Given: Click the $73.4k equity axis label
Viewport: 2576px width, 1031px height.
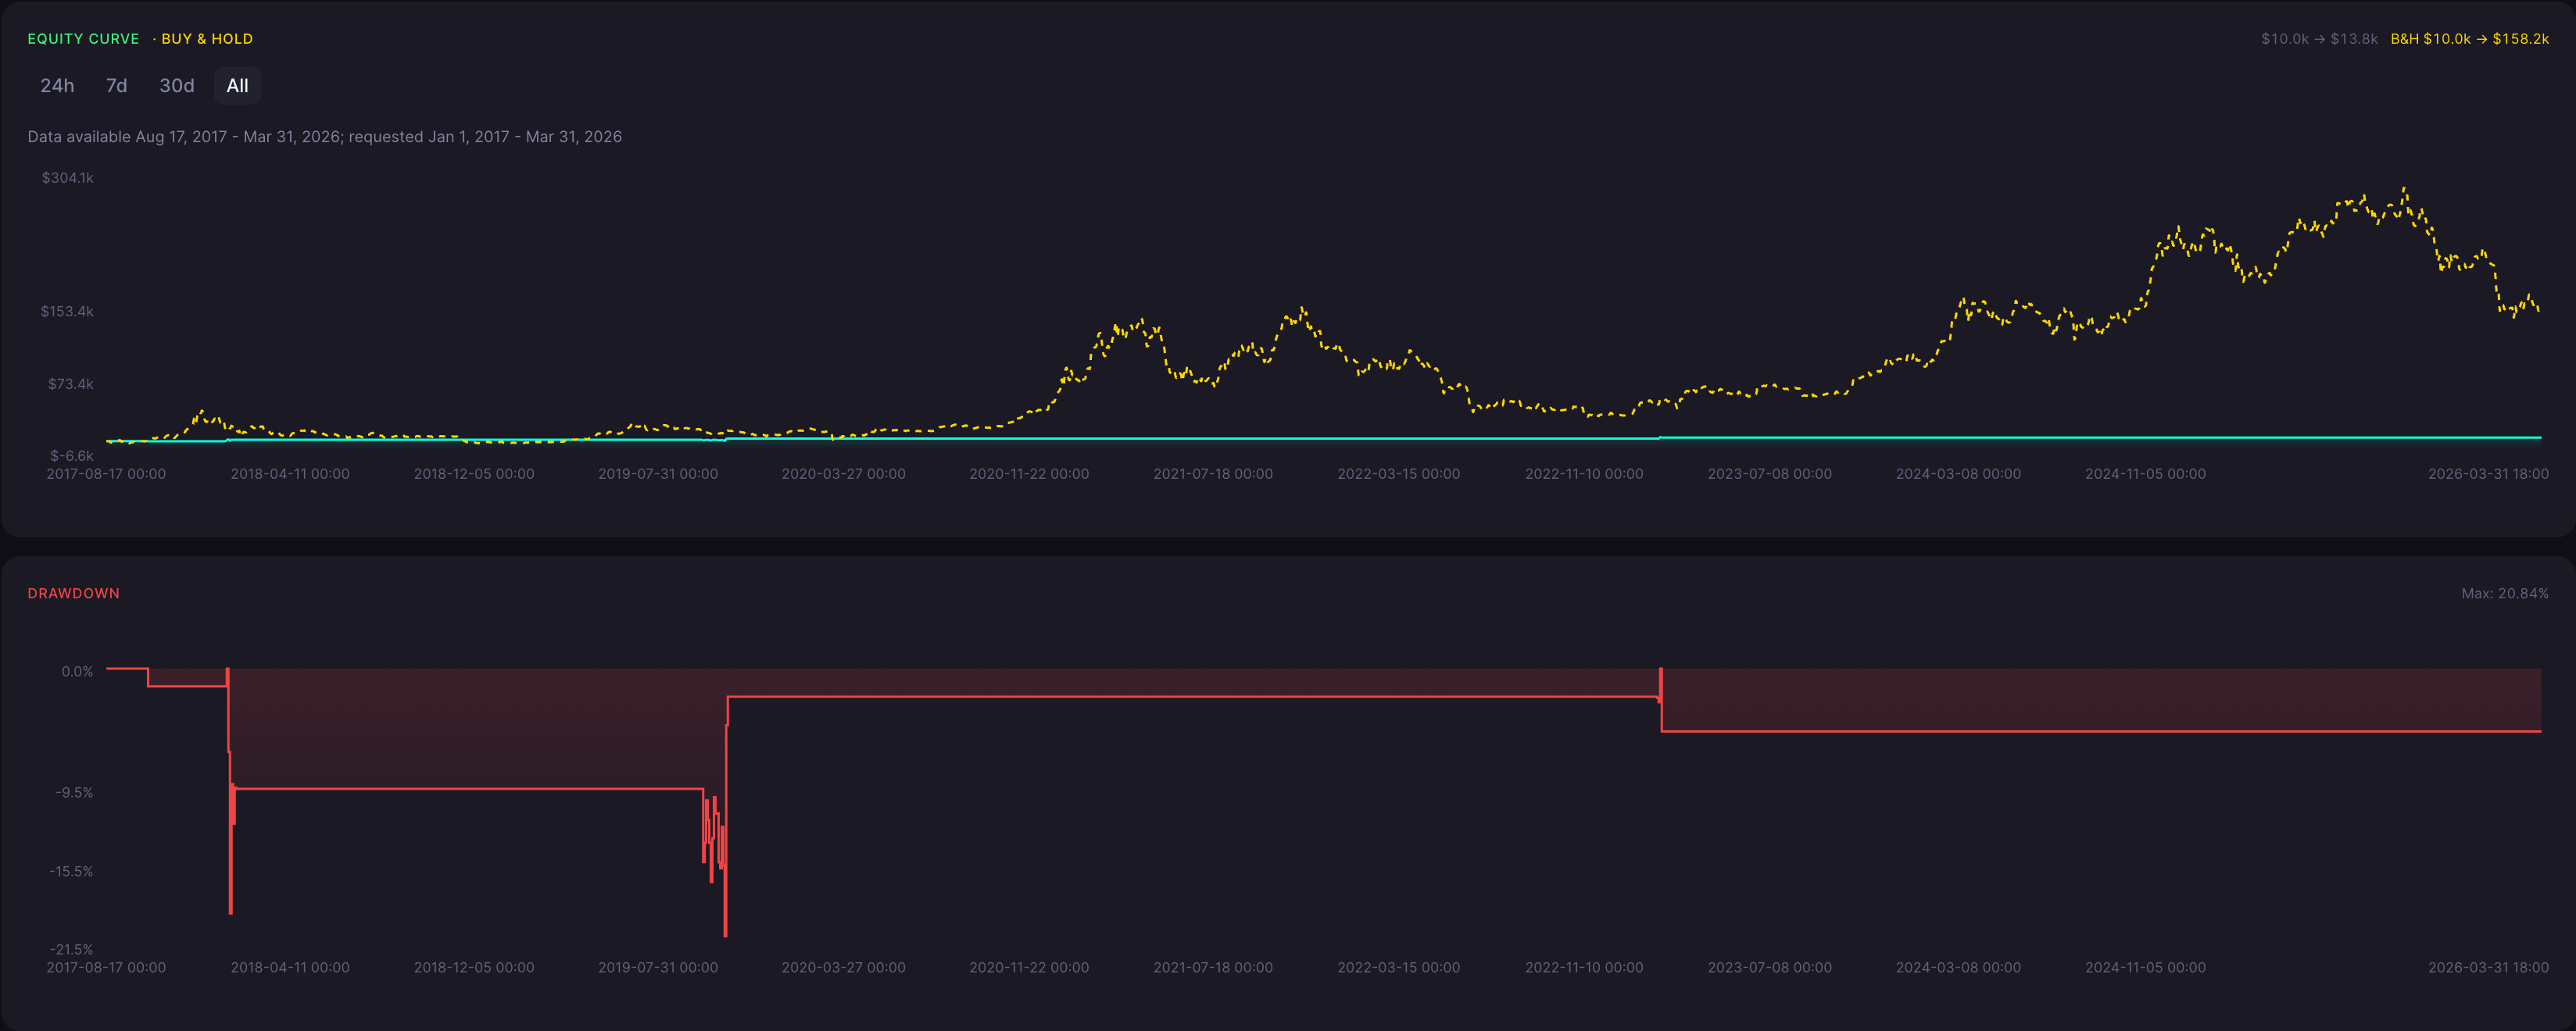Looking at the screenshot, I should pyautogui.click(x=70, y=384).
